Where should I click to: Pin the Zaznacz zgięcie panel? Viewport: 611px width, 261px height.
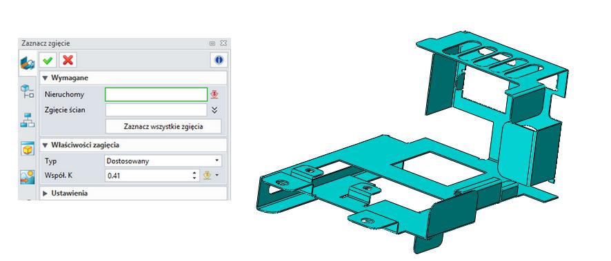tap(212, 43)
